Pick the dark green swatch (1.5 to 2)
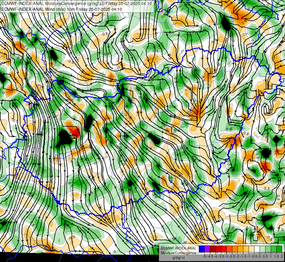This screenshot has width=285, height=262. (x=279, y=249)
